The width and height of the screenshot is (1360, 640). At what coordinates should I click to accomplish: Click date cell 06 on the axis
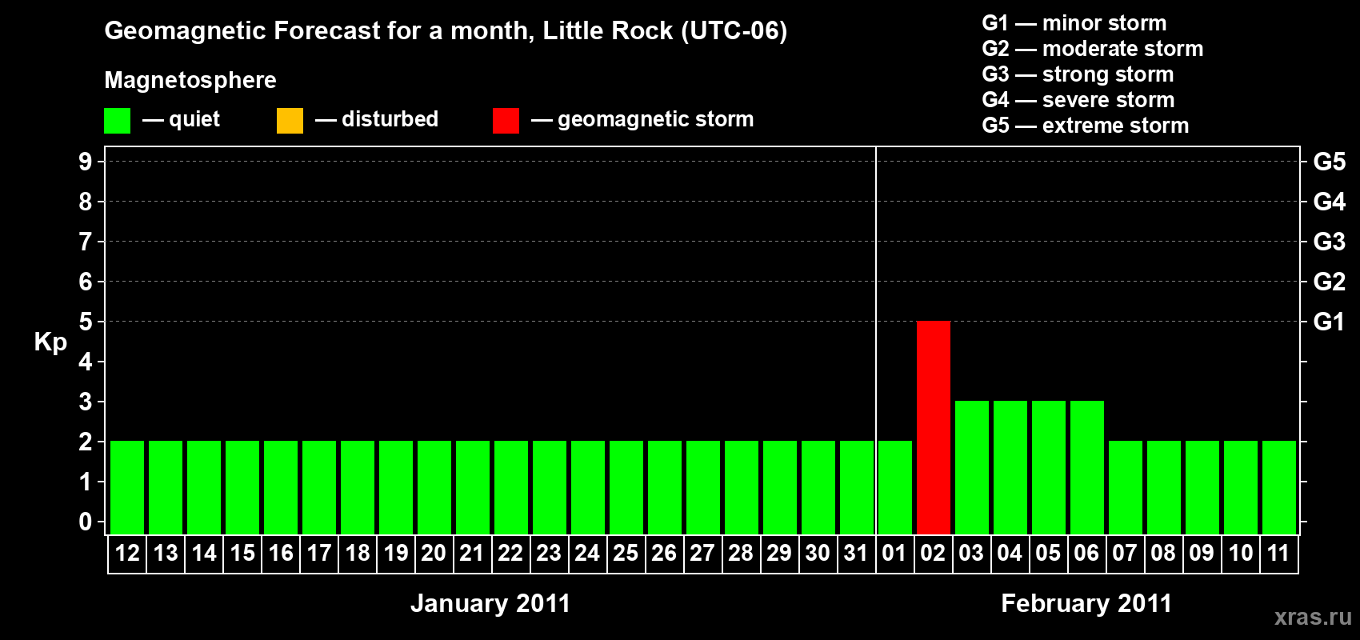1087,554
